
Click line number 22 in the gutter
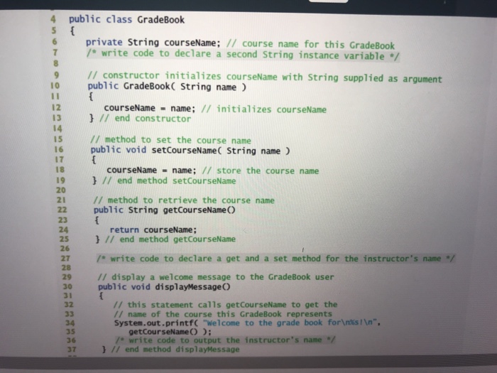coord(62,210)
